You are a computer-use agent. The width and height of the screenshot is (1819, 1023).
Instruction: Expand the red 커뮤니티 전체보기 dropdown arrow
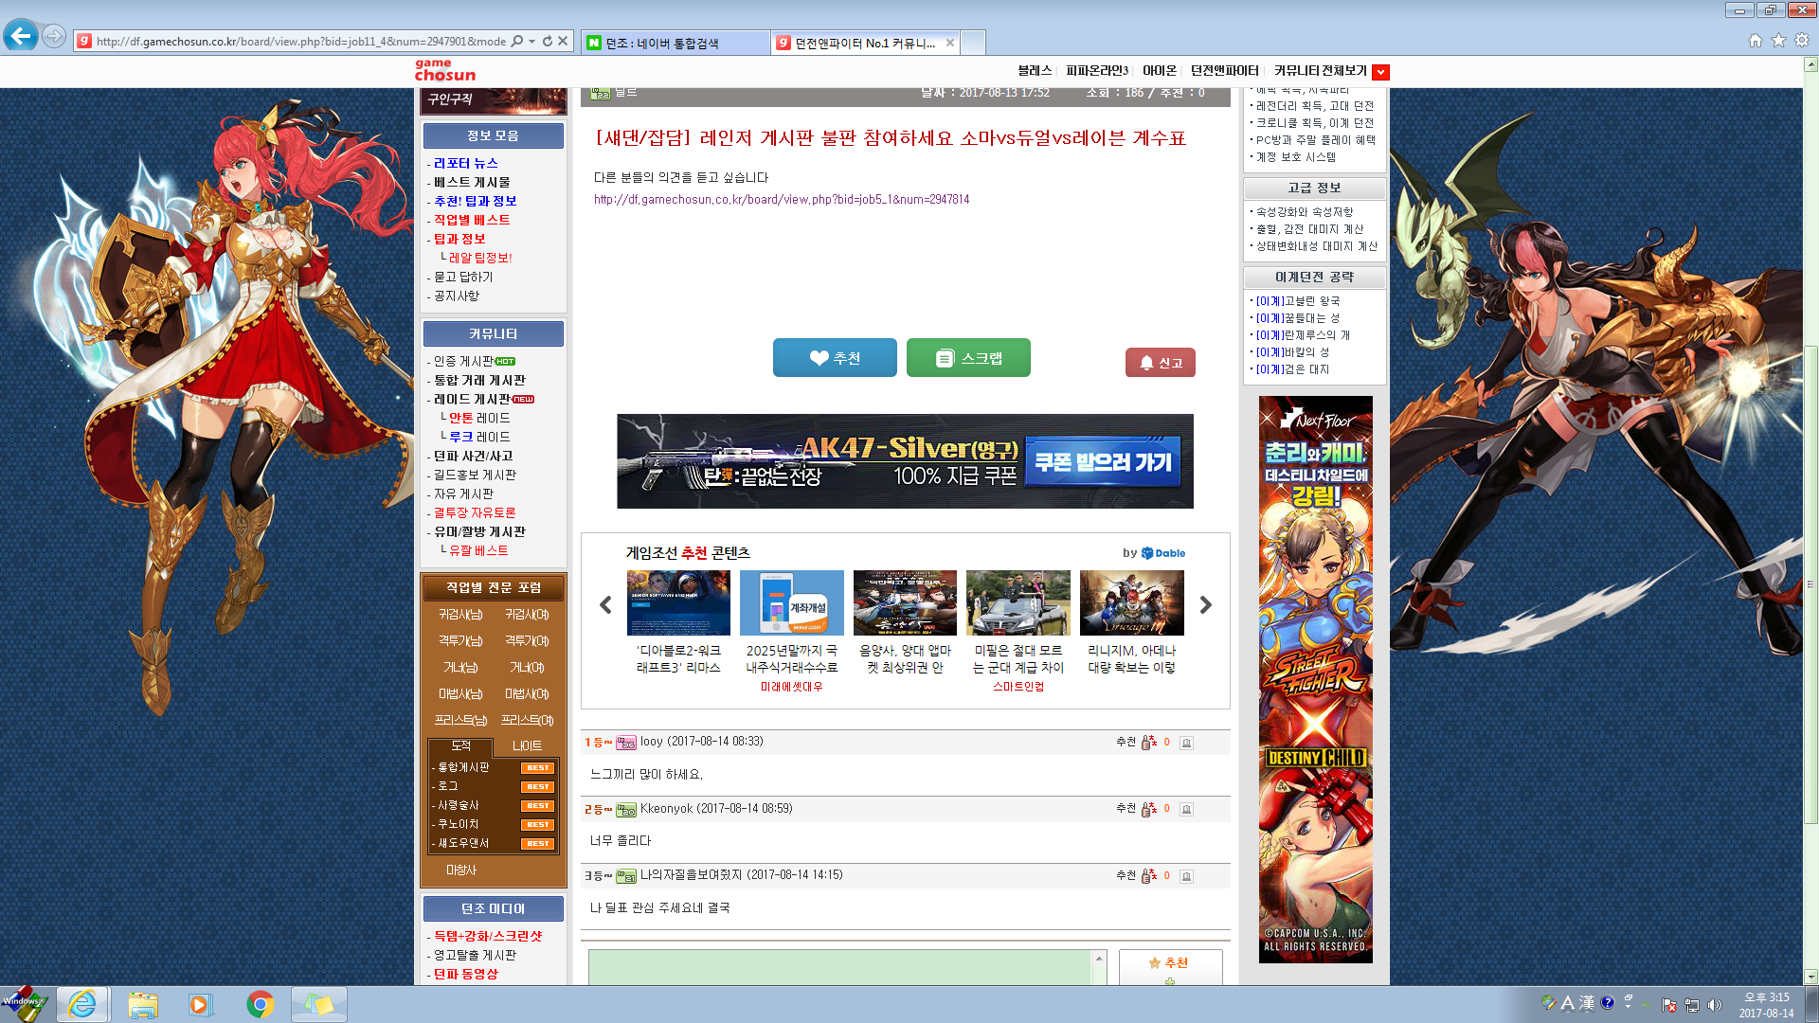[1380, 72]
